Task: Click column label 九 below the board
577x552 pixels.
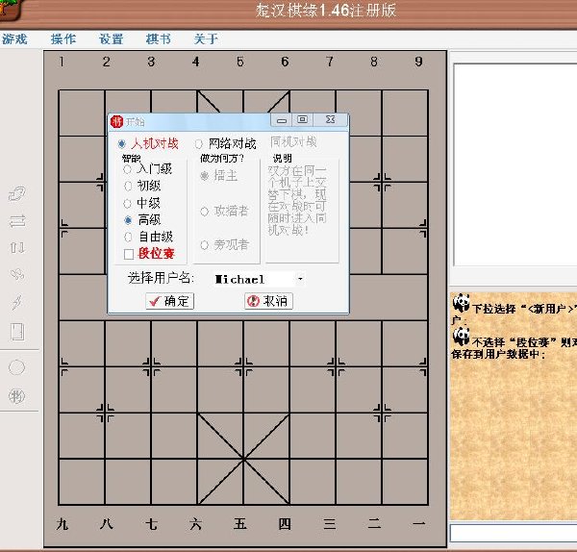Action: pyautogui.click(x=63, y=524)
